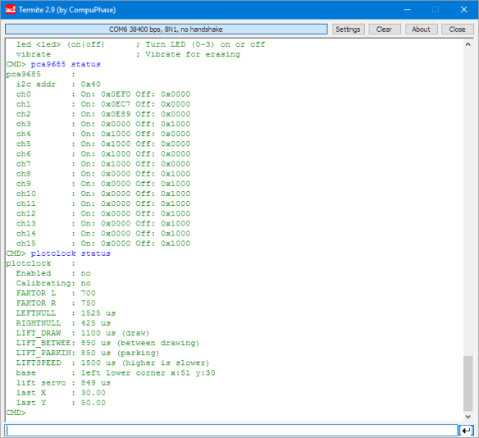The width and height of the screenshot is (479, 438).
Task: Open the Settings dialog
Action: click(349, 30)
